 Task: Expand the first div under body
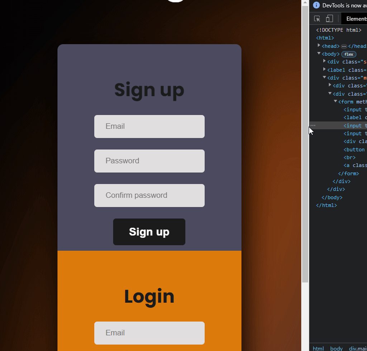(x=324, y=62)
